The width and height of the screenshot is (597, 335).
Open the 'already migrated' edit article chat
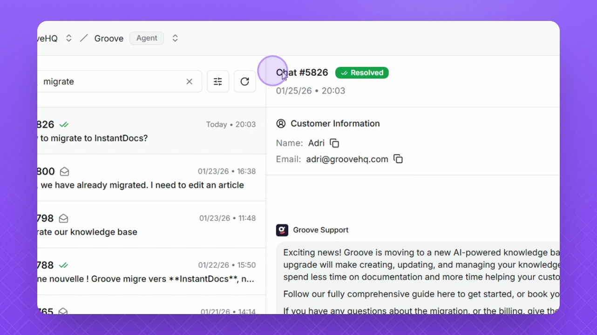point(152,178)
